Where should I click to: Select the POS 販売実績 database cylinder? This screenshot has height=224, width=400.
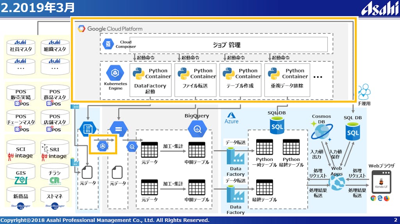point(21,97)
